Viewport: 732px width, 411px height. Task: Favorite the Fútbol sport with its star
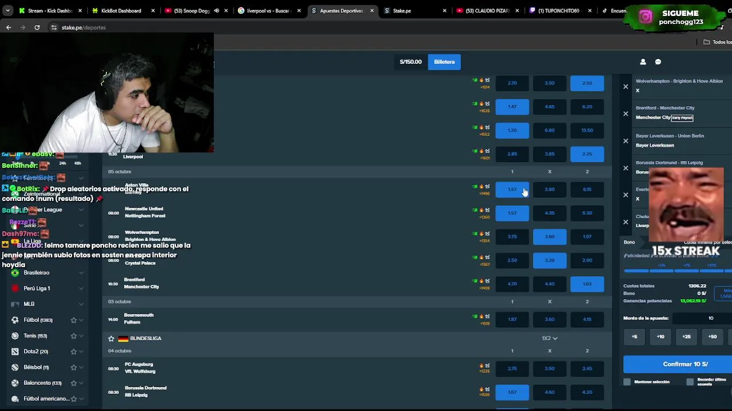73,320
